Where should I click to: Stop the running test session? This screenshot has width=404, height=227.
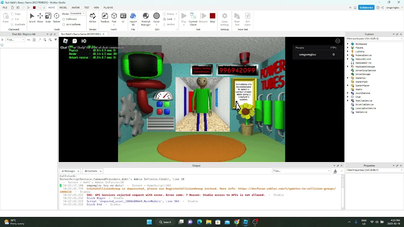pos(212,18)
